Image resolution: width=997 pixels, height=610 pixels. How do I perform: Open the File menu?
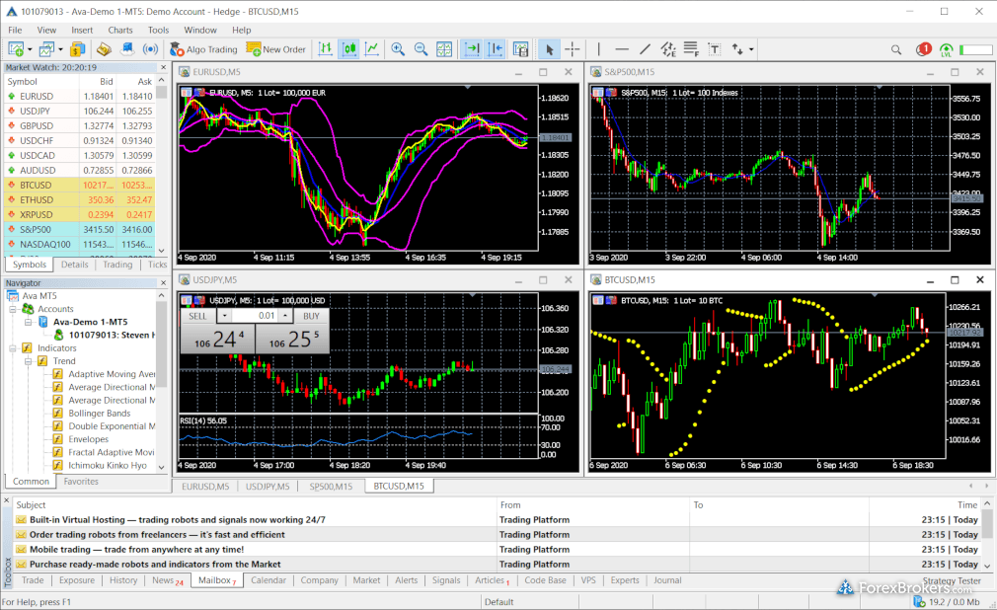click(x=15, y=30)
